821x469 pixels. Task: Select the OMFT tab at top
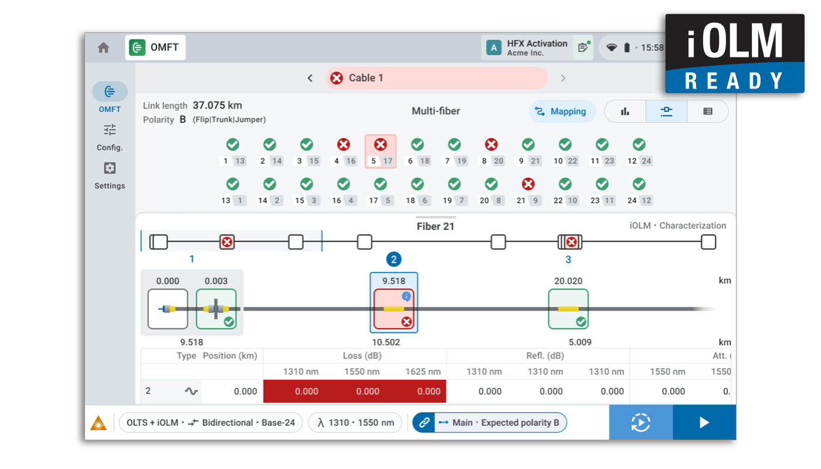155,48
